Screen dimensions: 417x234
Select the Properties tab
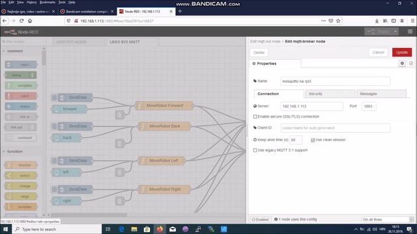pos(275,64)
